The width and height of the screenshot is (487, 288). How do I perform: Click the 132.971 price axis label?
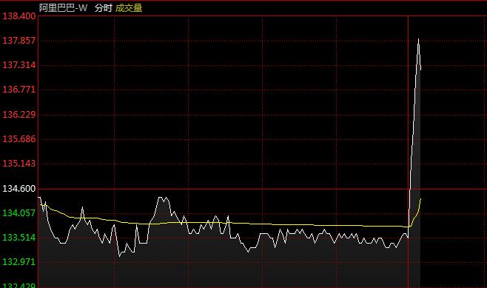pos(19,262)
